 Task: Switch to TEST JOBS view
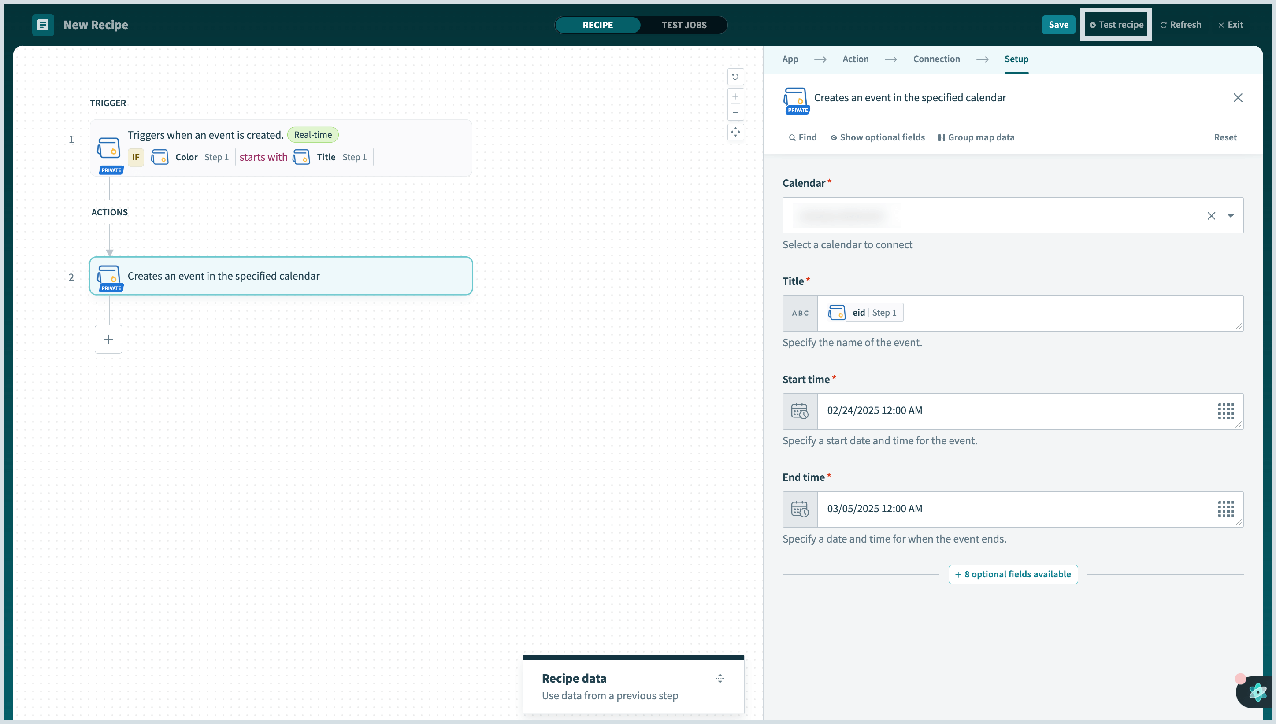(x=683, y=25)
